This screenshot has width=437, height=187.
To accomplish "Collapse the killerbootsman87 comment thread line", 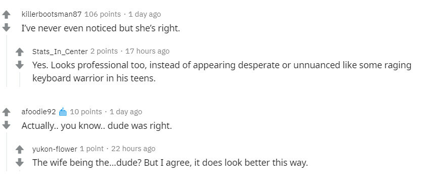I will (7, 61).
